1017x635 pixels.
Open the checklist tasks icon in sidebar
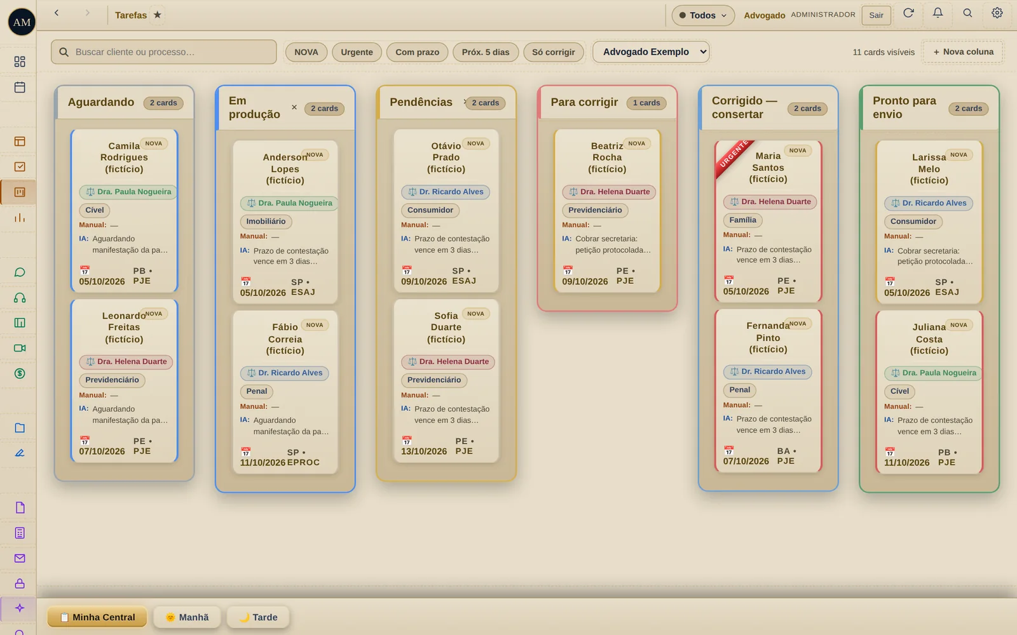click(20, 167)
